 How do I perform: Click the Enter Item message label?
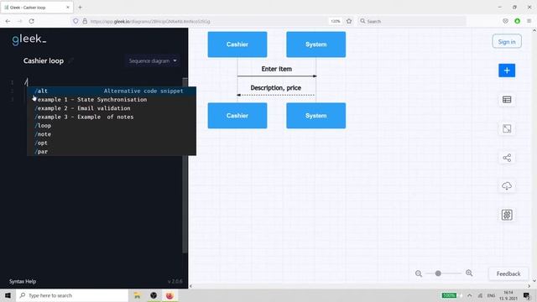tap(276, 69)
